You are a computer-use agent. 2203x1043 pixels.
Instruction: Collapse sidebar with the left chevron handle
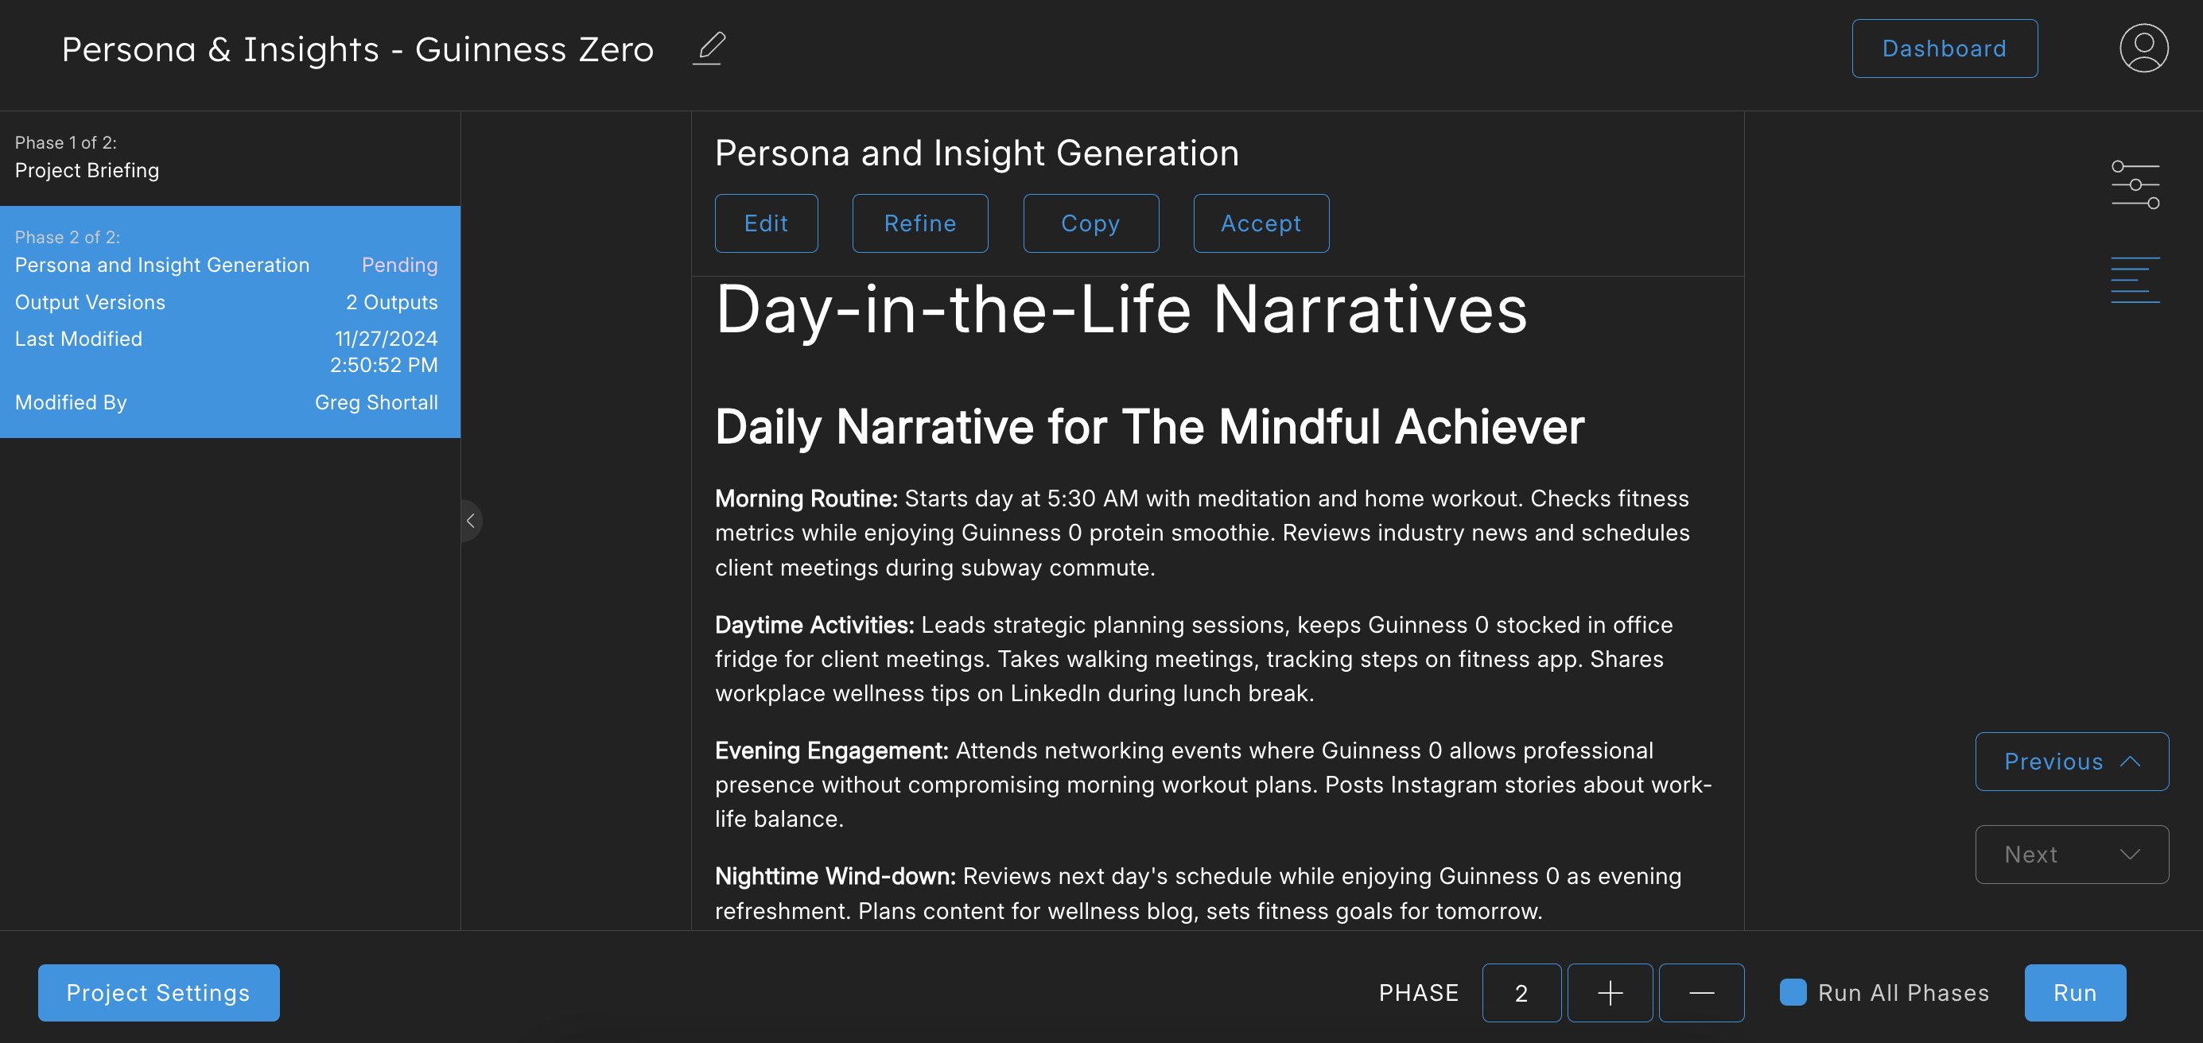click(470, 521)
